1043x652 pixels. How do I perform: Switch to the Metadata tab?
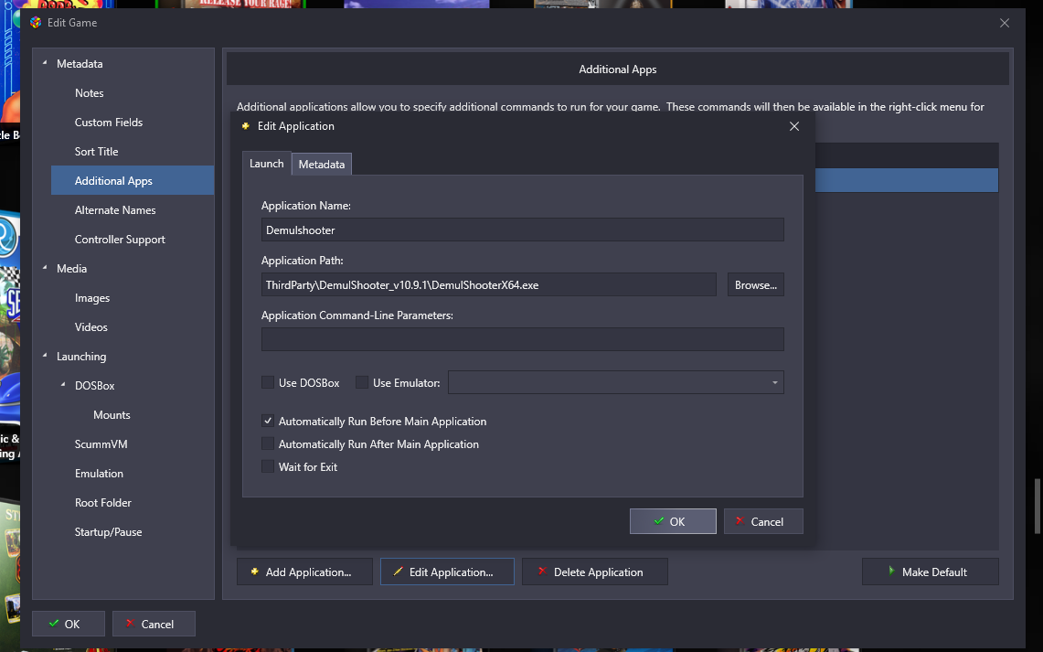321,165
